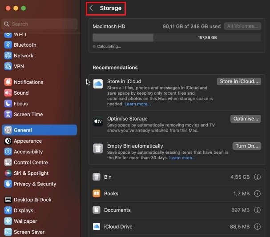The height and width of the screenshot is (237, 270).
Task: Open info for Documents storage
Action: pyautogui.click(x=257, y=210)
